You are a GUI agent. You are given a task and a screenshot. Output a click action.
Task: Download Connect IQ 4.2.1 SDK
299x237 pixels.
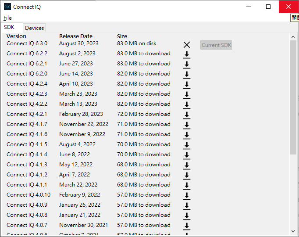(x=187, y=115)
